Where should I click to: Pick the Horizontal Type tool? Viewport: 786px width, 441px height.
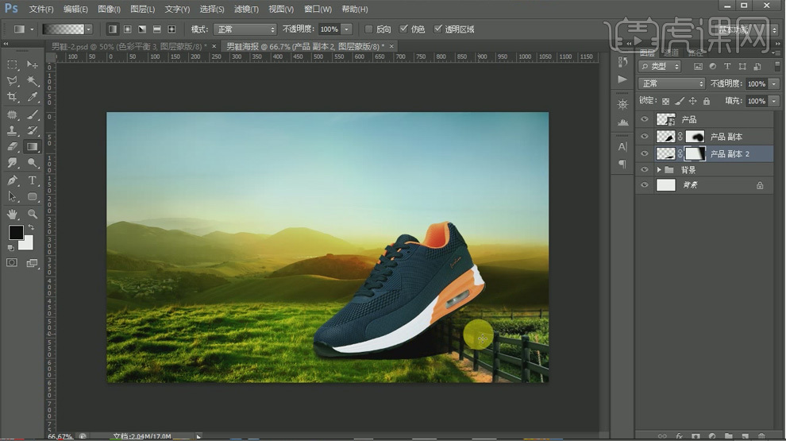(x=33, y=180)
